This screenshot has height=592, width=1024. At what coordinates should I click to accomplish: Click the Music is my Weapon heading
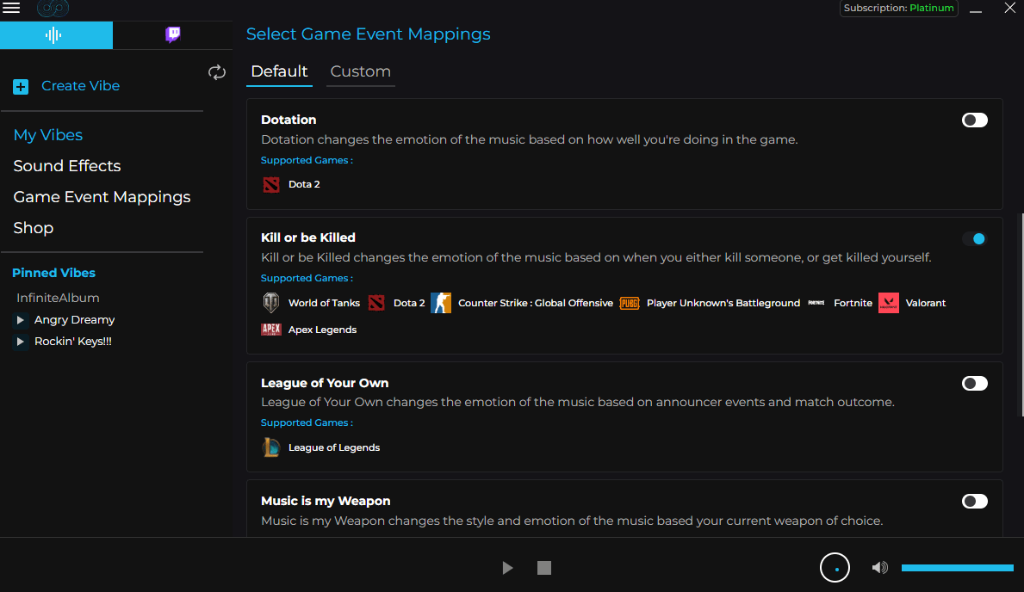(326, 502)
